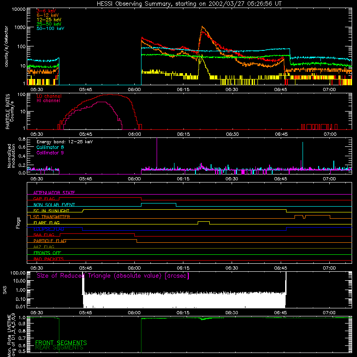Click the 0.10 tick on SAS axis
The width and height of the screenshot is (357, 357).
click(21, 299)
